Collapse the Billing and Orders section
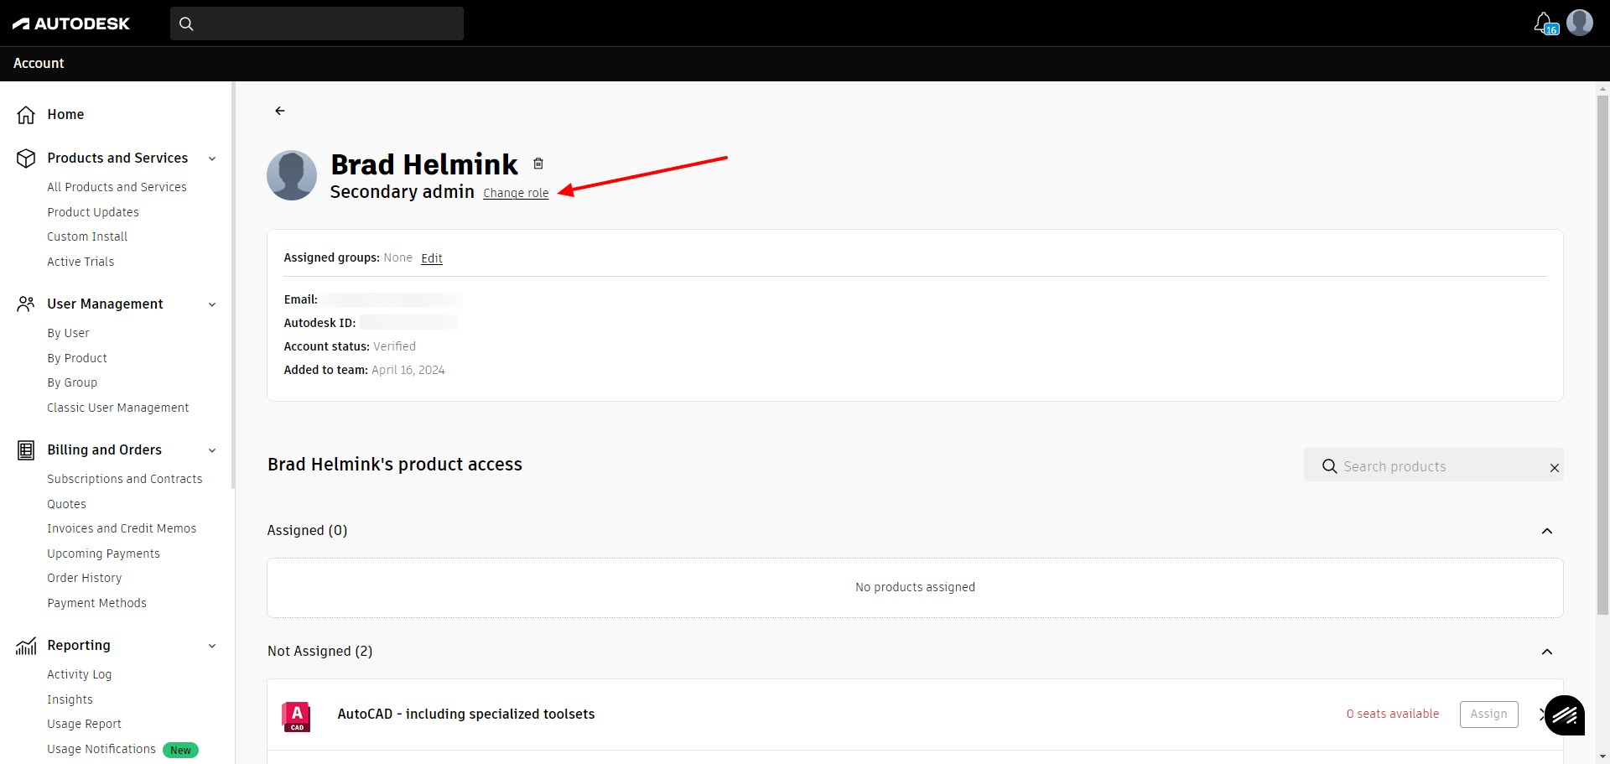The height and width of the screenshot is (764, 1610). point(212,450)
